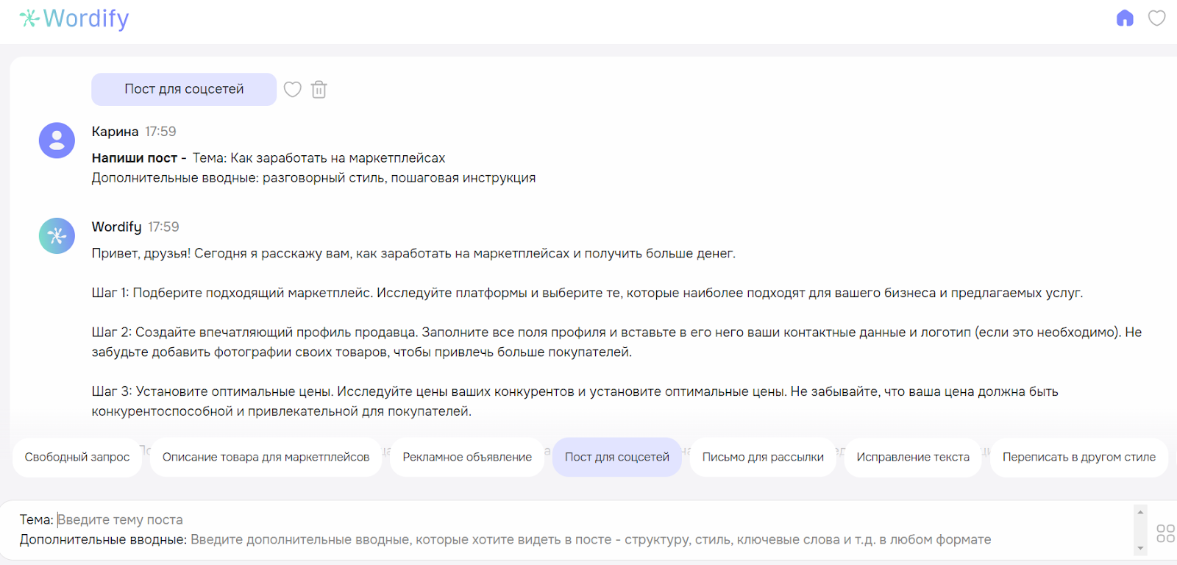
Task: Click the Шаг 2 paragraph text
Action: (616, 342)
